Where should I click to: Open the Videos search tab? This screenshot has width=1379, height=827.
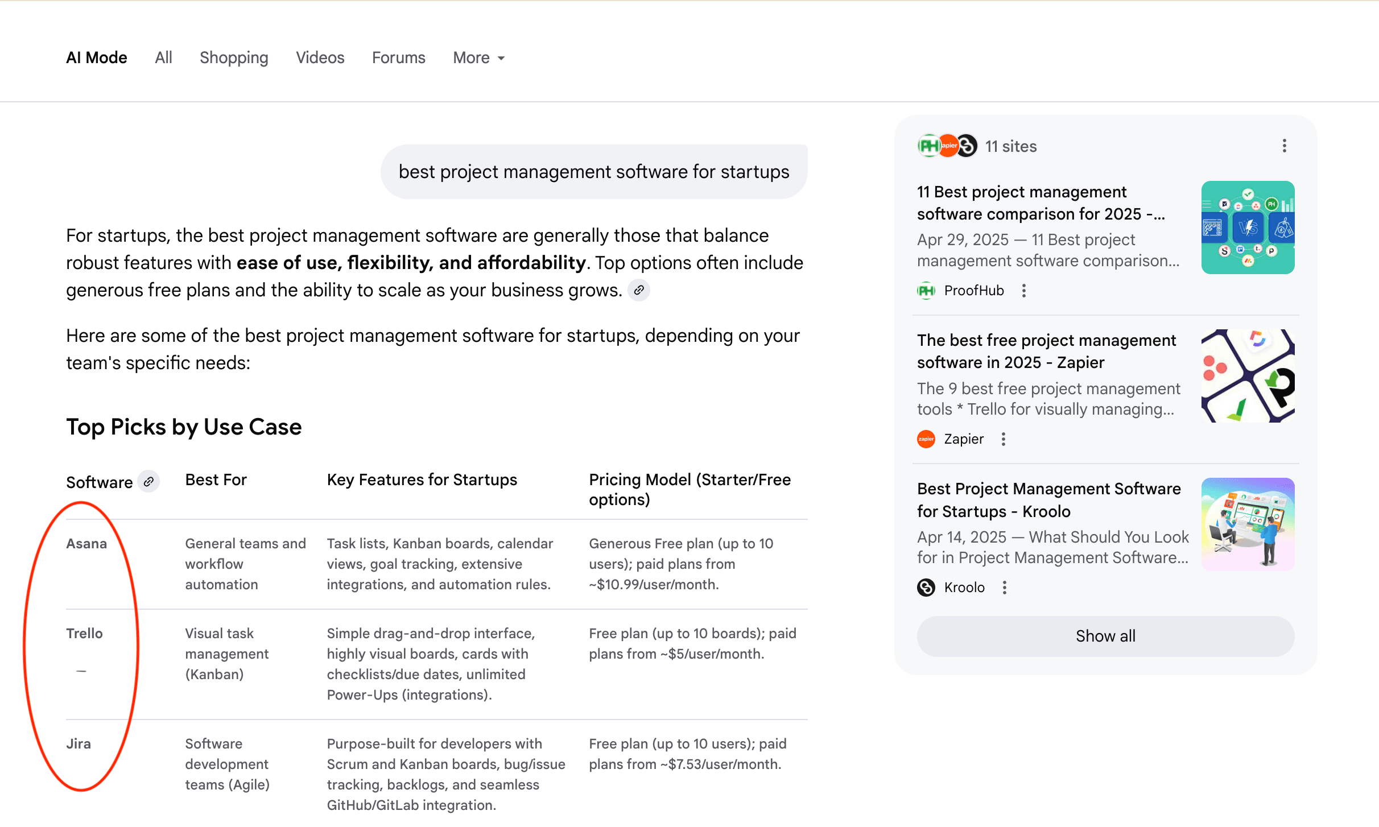pyautogui.click(x=320, y=57)
